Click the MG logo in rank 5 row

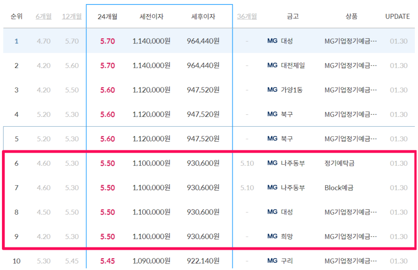(272, 139)
